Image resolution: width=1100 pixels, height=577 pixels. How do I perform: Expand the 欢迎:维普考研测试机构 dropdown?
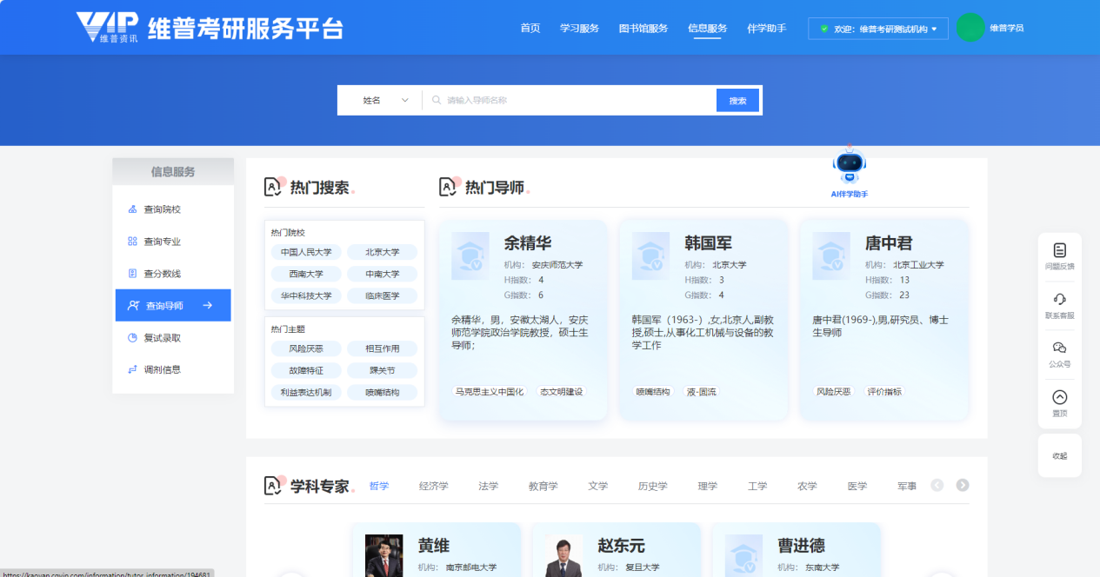[878, 29]
